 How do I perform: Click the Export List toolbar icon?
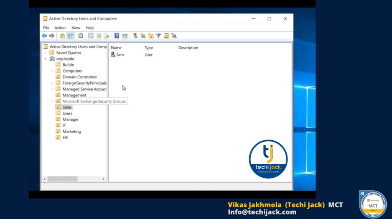coord(106,36)
